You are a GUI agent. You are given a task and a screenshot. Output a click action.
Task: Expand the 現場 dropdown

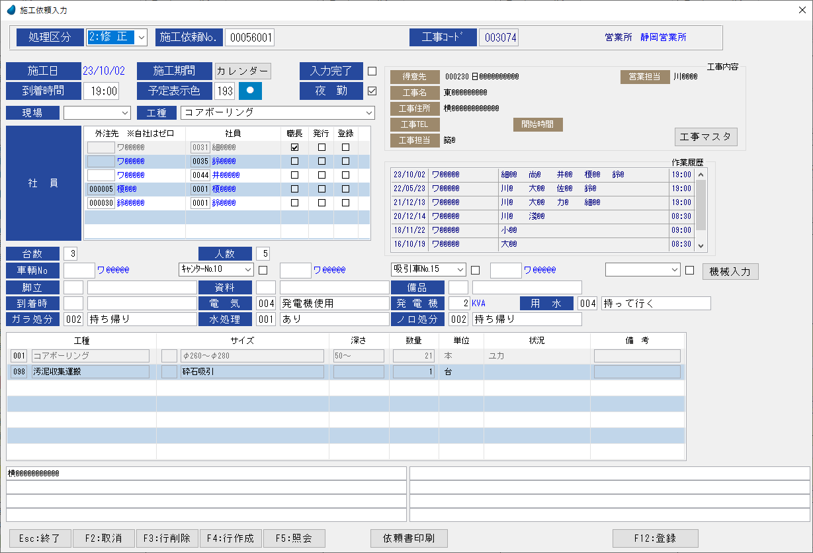pos(97,112)
